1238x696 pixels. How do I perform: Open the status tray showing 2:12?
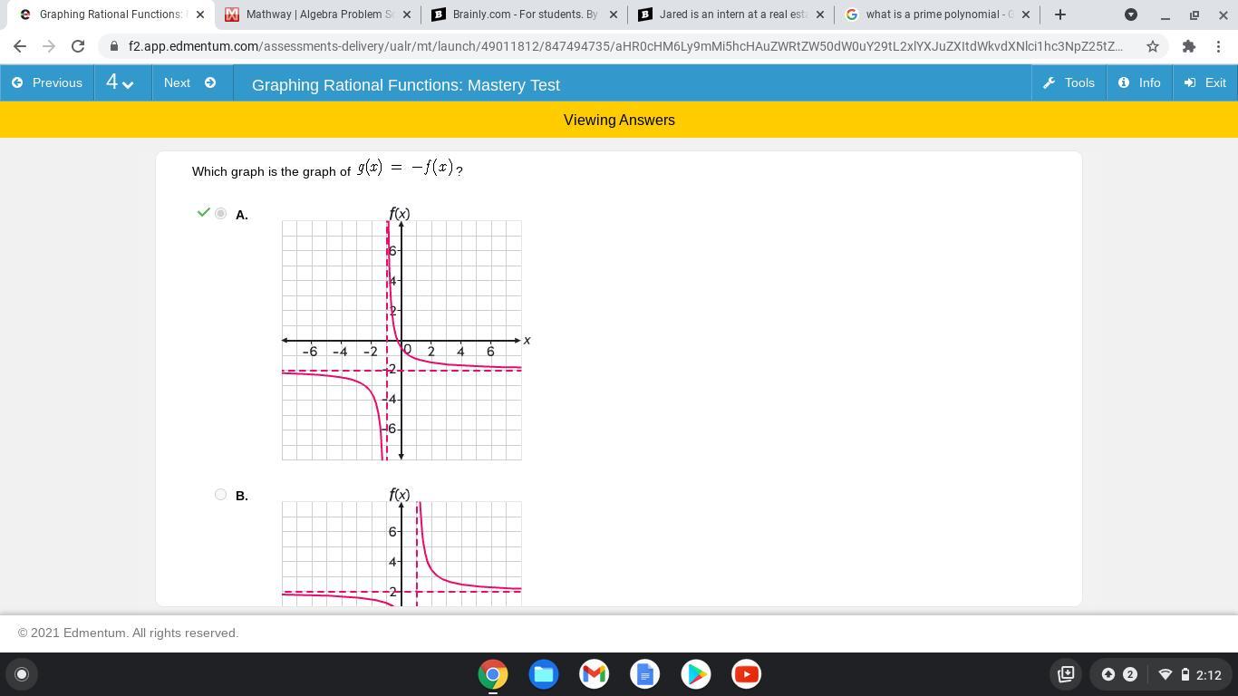pos(1190,674)
